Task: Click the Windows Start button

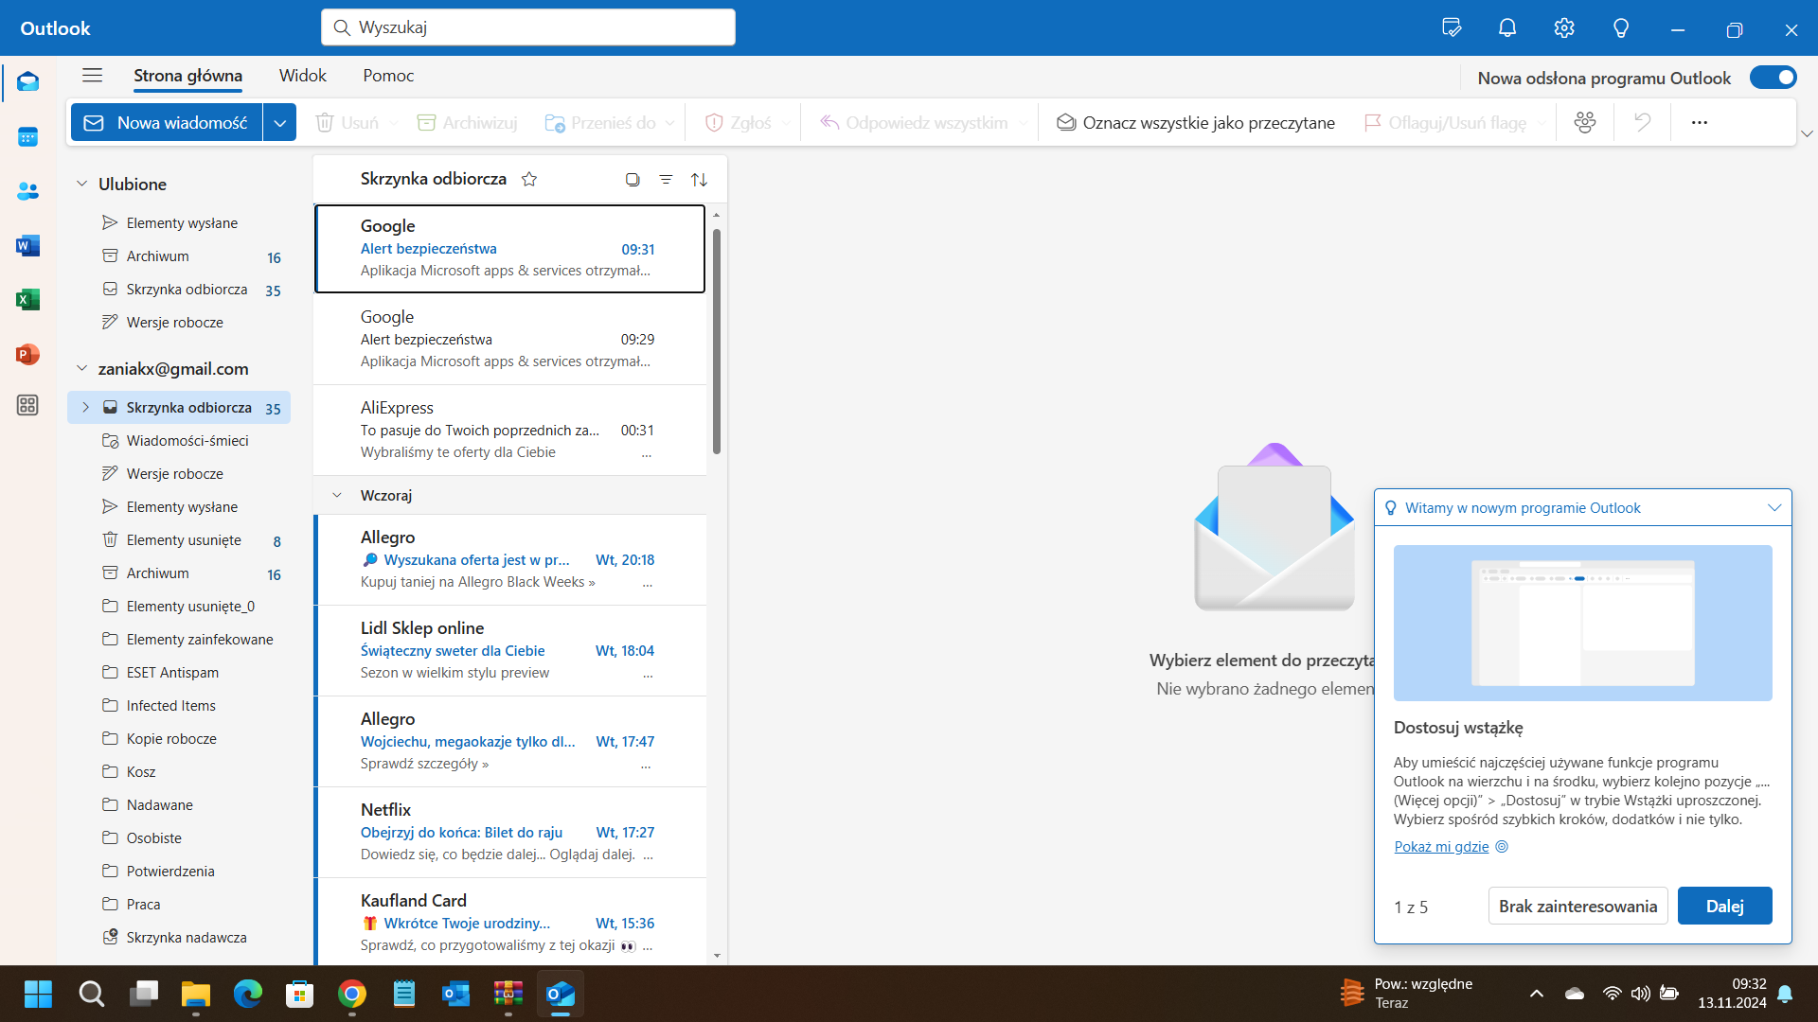Action: 39,994
